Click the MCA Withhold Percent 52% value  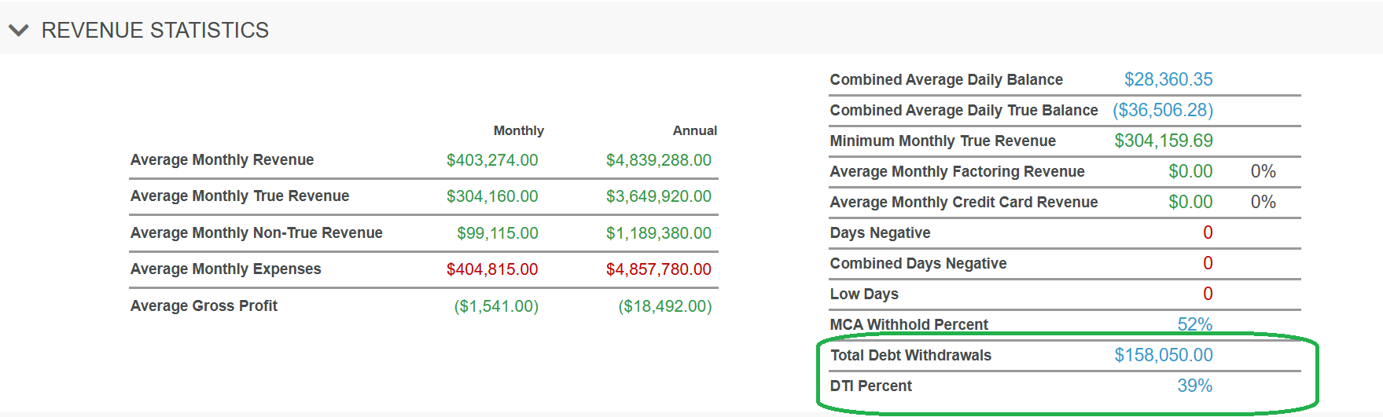(1194, 324)
